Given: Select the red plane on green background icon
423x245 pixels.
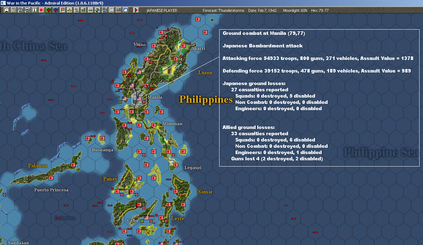Looking at the screenshot, I should tap(49, 10).
